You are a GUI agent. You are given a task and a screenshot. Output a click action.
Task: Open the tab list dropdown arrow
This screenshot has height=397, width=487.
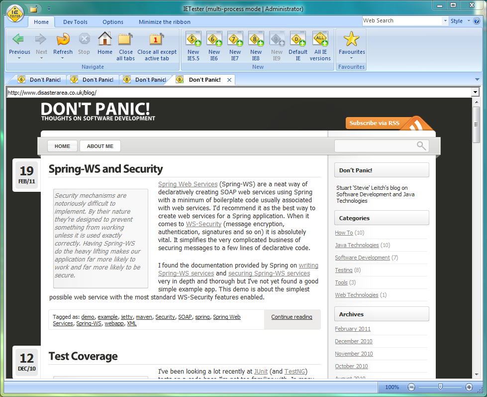click(478, 80)
